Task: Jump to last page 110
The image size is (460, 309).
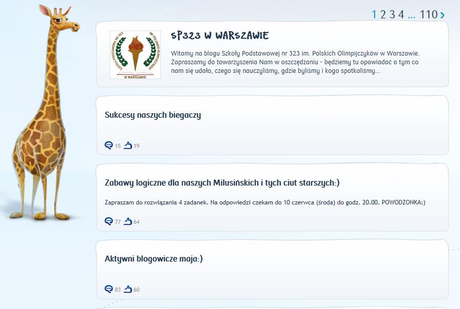Action: [x=429, y=14]
